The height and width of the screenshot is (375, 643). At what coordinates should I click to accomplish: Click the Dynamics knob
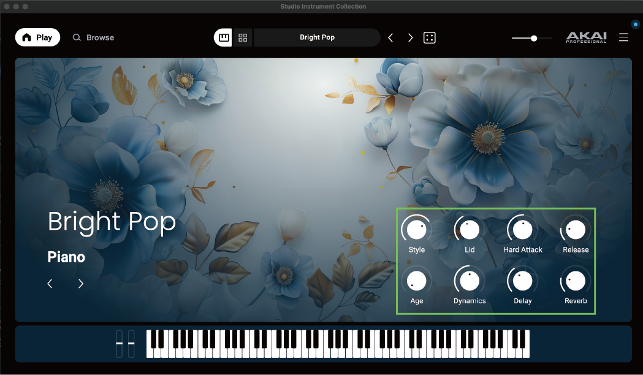pyautogui.click(x=470, y=281)
